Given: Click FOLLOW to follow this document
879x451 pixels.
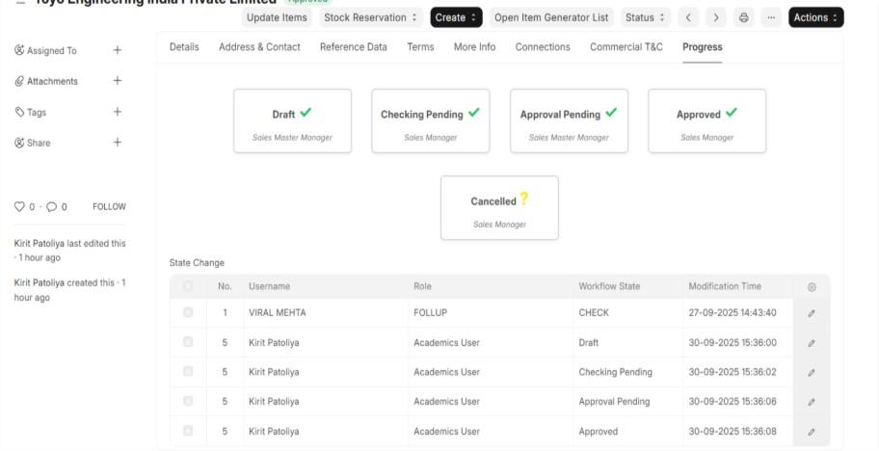Looking at the screenshot, I should click(x=109, y=206).
